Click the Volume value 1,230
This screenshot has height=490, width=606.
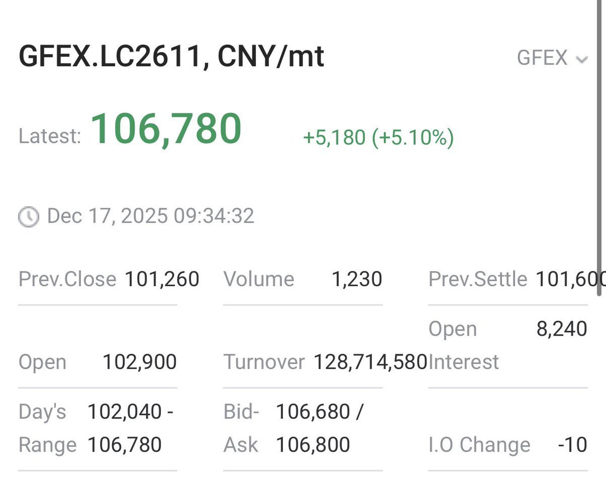click(x=357, y=279)
